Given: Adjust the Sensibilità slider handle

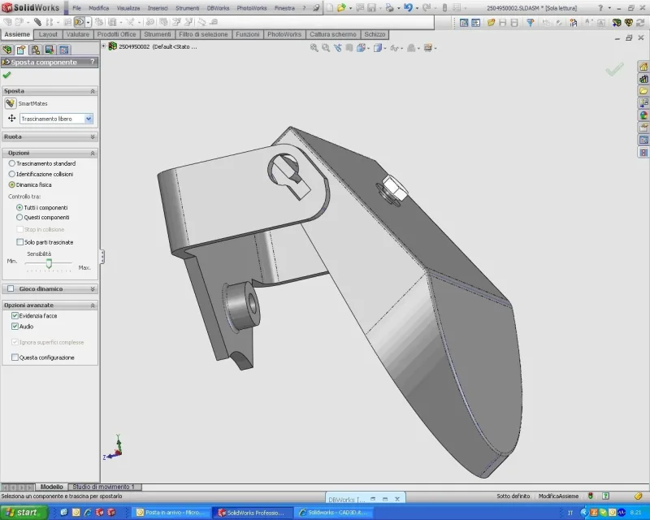Looking at the screenshot, I should (x=49, y=263).
